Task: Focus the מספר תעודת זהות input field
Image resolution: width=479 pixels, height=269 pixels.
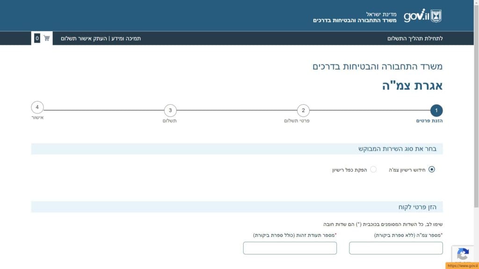Action: coord(290,248)
